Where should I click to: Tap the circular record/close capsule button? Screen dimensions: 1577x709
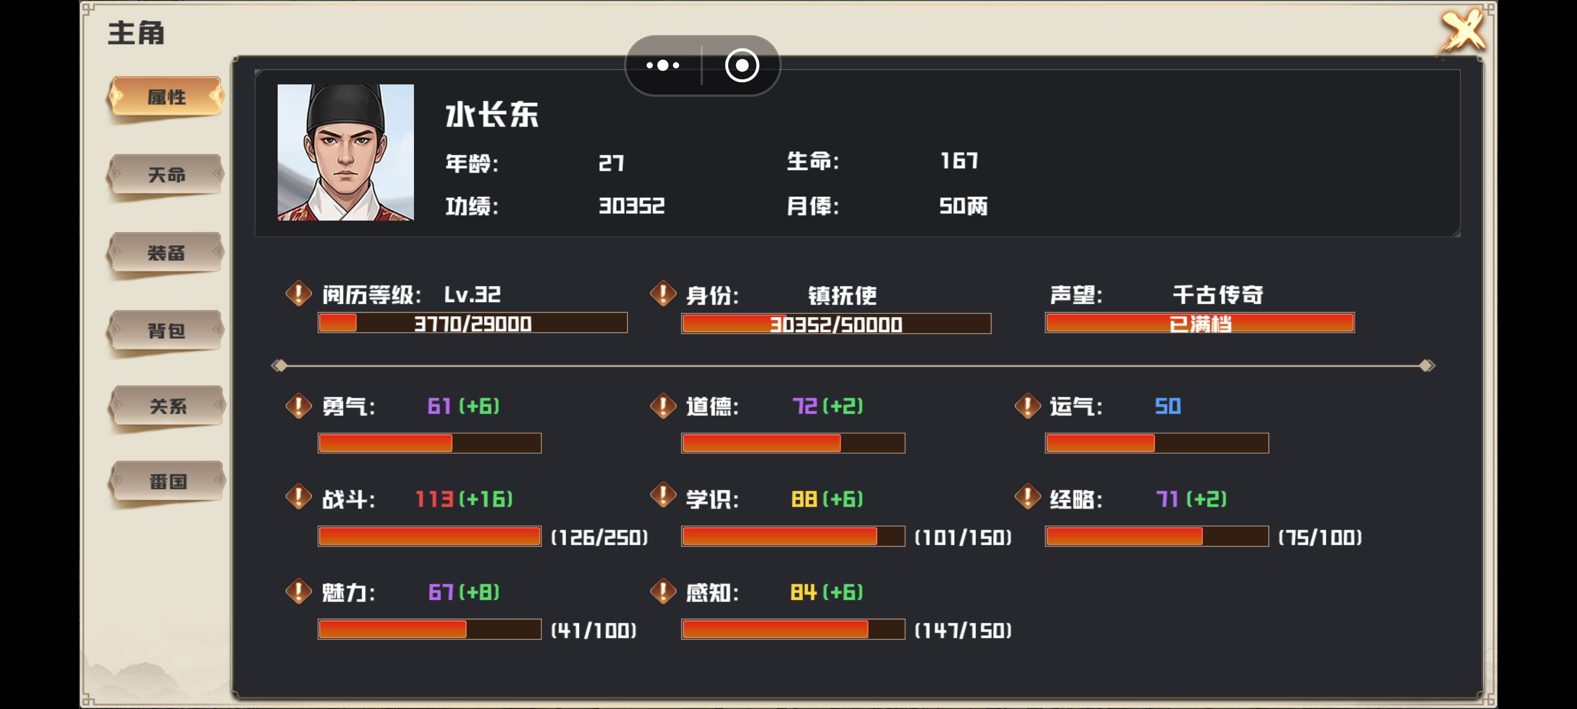742,65
